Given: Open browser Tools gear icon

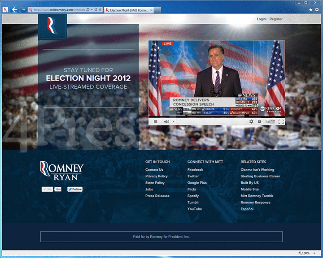Looking at the screenshot, I should tap(317, 10).
